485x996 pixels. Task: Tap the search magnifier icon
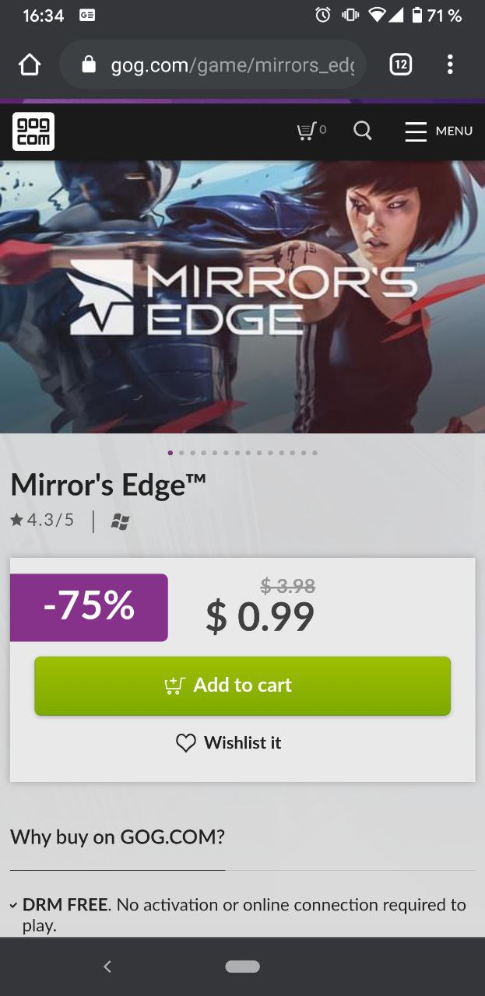363,131
